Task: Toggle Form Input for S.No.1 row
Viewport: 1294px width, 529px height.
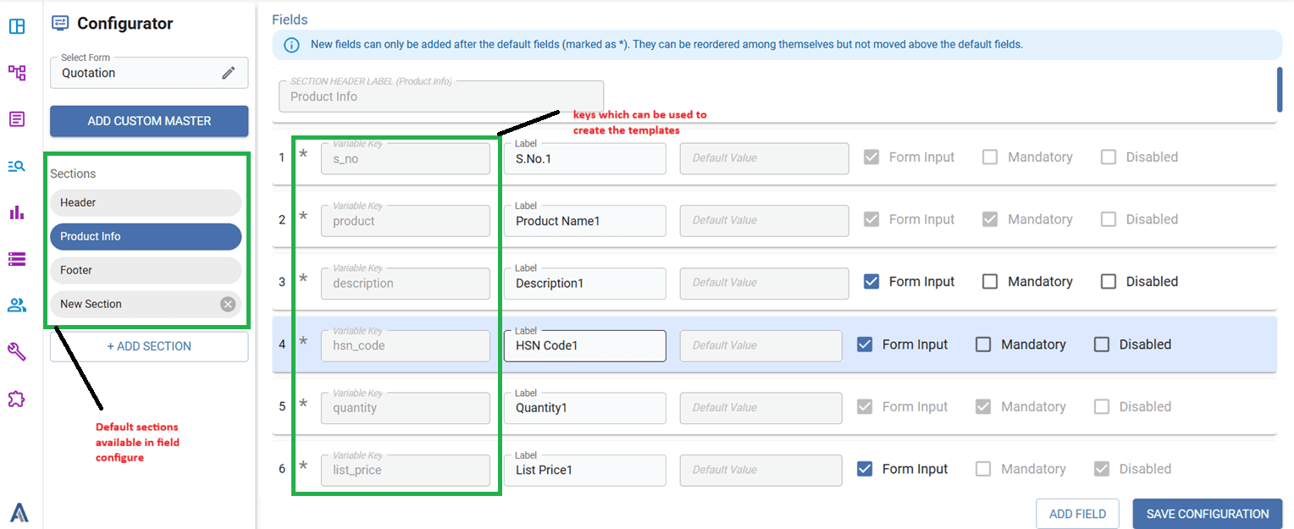Action: point(871,157)
